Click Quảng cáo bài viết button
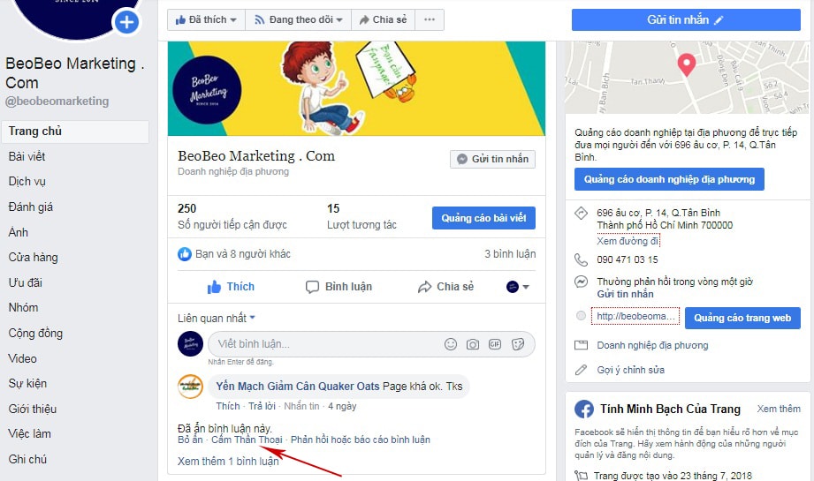Image resolution: width=814 pixels, height=481 pixels. tap(483, 218)
